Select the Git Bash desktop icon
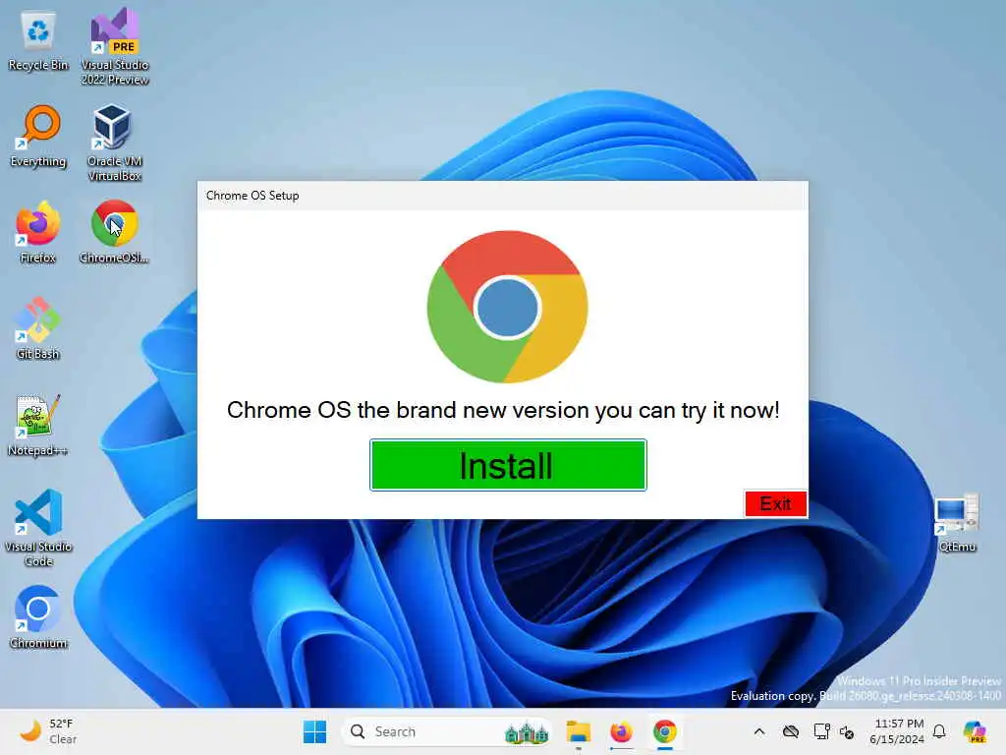The image size is (1006, 755). pos(38,329)
